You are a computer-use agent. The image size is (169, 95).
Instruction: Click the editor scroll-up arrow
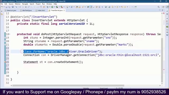point(162,13)
